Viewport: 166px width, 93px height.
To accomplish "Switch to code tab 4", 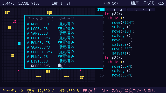I will click(123, 10).
